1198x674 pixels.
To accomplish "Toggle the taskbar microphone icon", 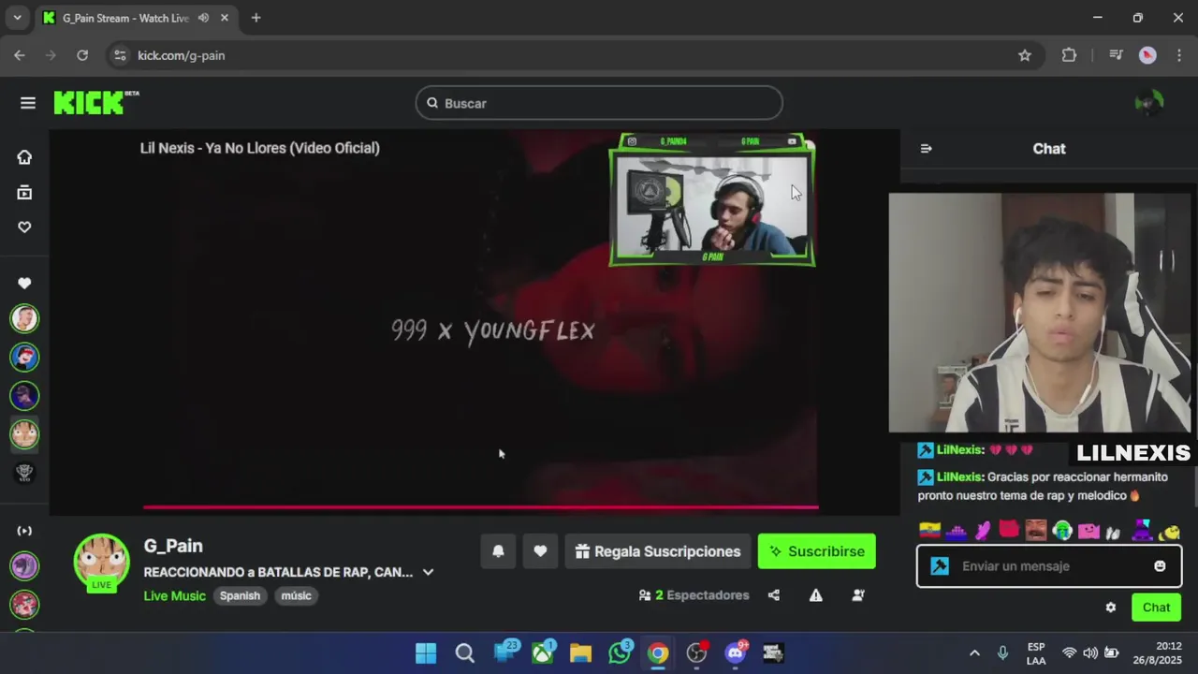I will coord(1003,652).
